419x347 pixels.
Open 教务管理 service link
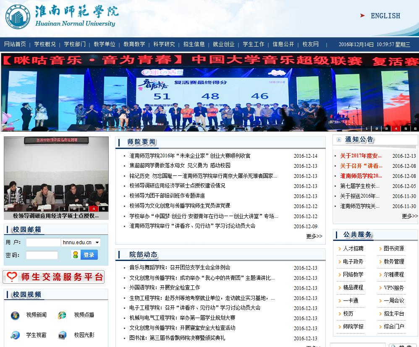tap(394, 261)
